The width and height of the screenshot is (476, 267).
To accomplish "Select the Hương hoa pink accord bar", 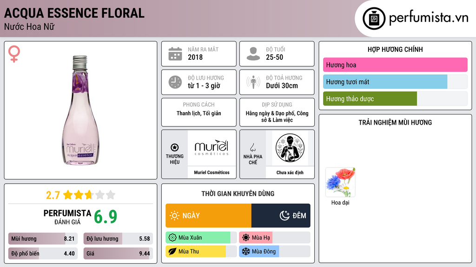I will (395, 65).
